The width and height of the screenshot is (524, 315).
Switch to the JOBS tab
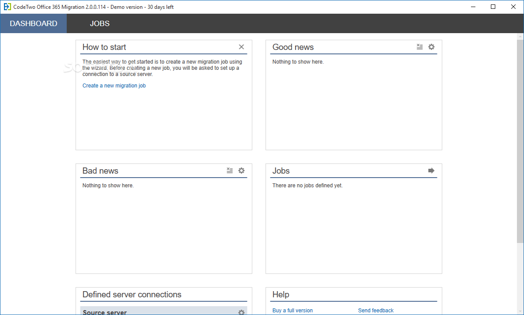[99, 23]
